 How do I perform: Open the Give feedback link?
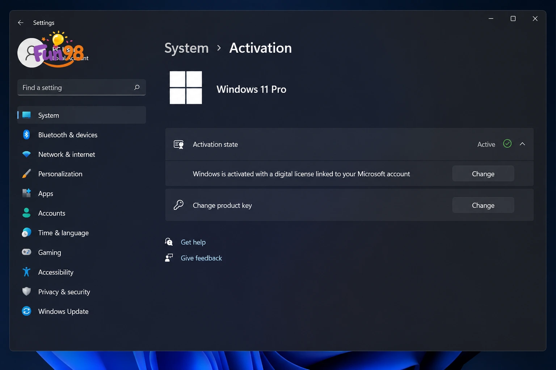201,258
